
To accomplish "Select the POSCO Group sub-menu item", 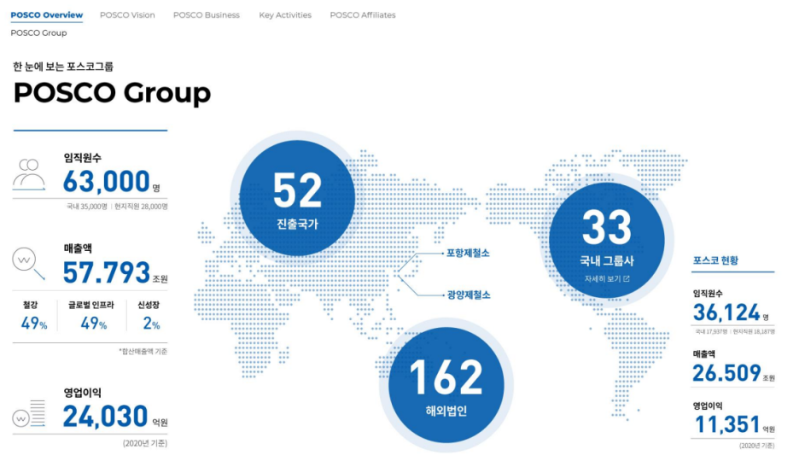I will [x=38, y=32].
